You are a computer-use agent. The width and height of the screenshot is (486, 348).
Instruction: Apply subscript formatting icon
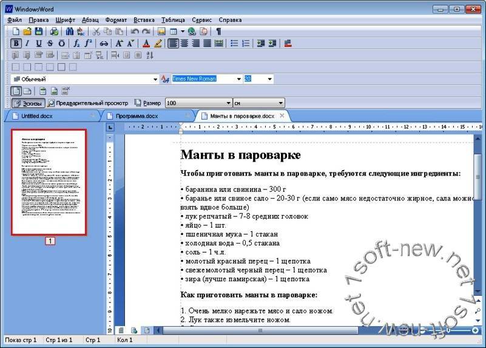[x=76, y=43]
